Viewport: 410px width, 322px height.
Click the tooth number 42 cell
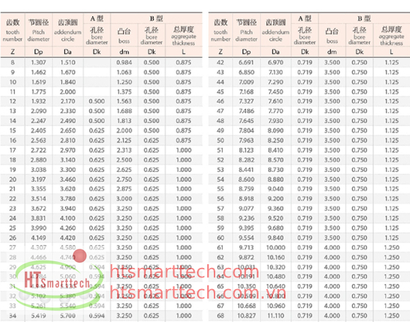pos(220,62)
